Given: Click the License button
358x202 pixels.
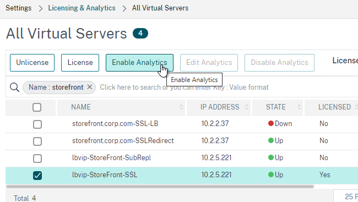Looking at the screenshot, I should pos(80,63).
